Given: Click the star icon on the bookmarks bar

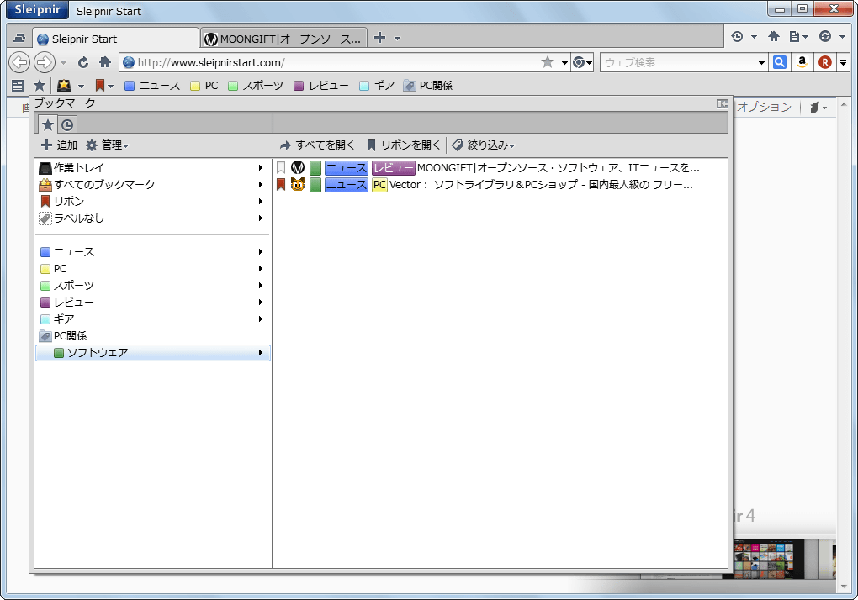Looking at the screenshot, I should [40, 85].
